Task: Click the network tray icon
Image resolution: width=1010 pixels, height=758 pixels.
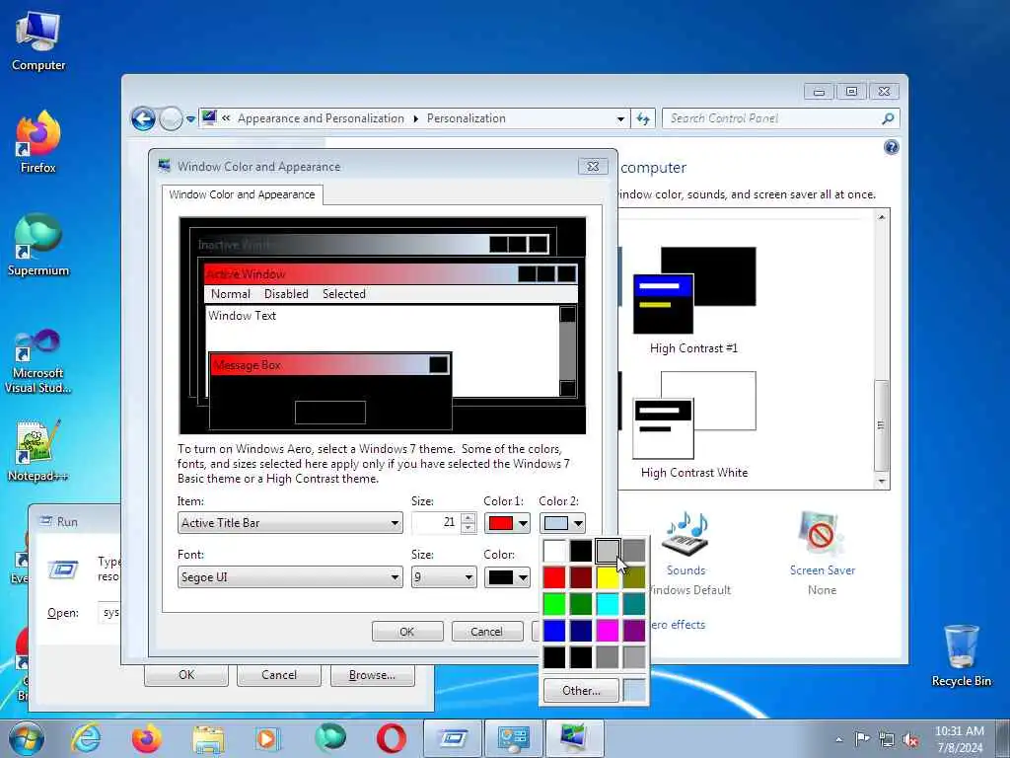Action: pos(887,740)
